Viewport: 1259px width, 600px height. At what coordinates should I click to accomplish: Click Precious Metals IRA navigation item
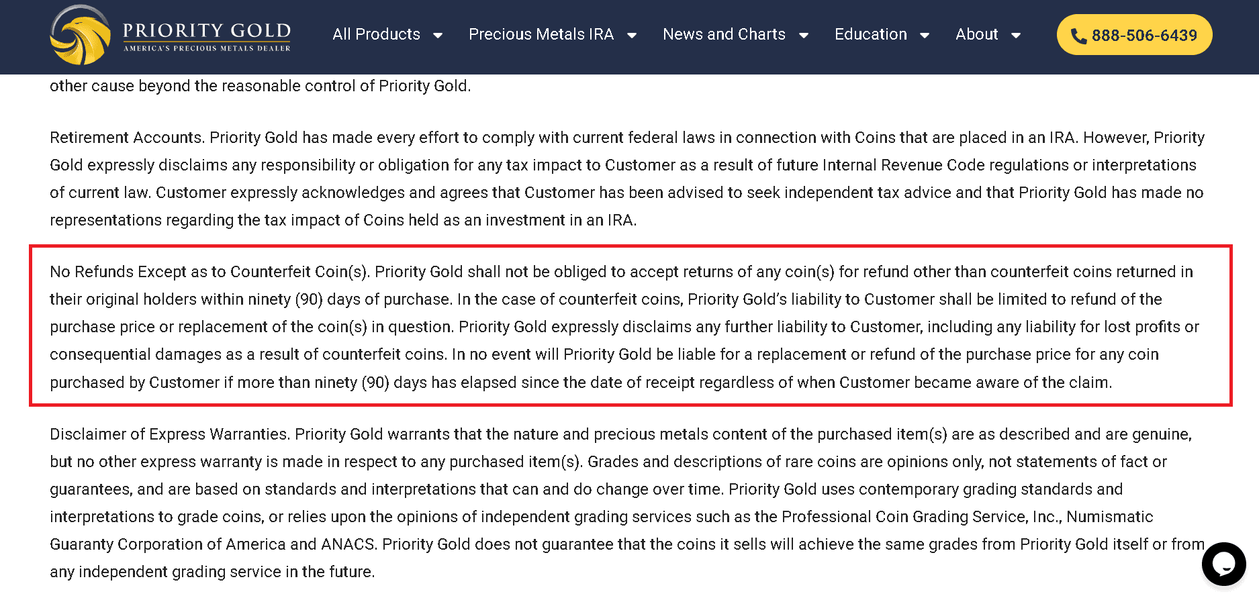[x=541, y=34]
